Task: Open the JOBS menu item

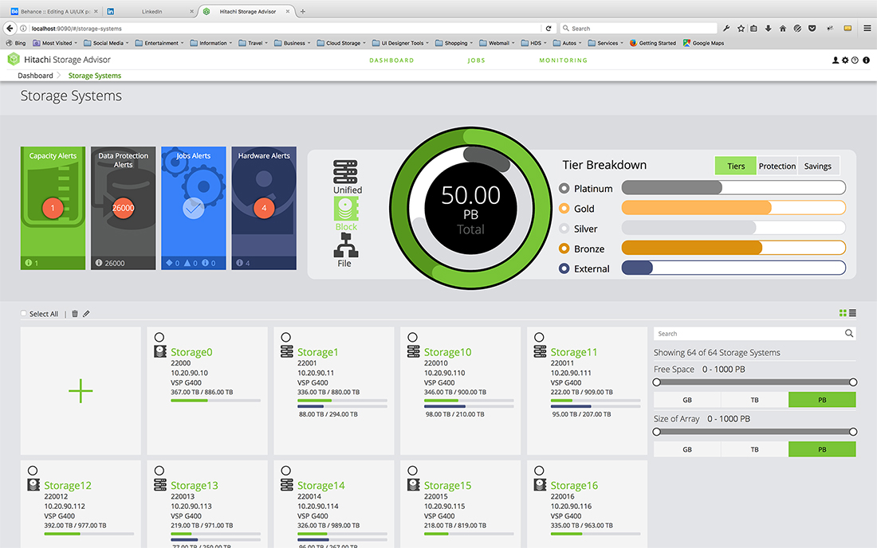Action: (x=477, y=61)
